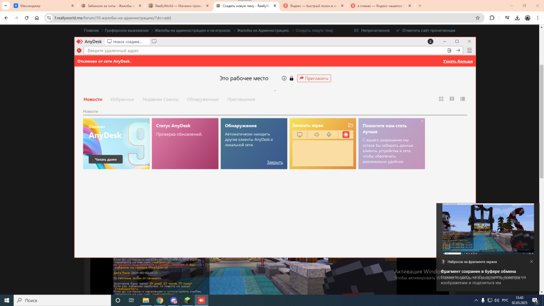Click 'Гриферское выживание' breadcrumb link

click(x=127, y=30)
